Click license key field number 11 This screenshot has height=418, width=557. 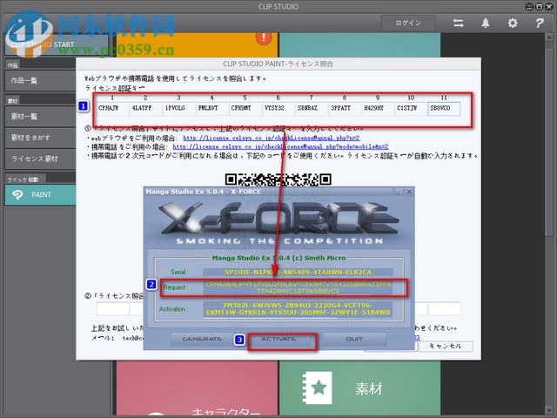[x=444, y=108]
